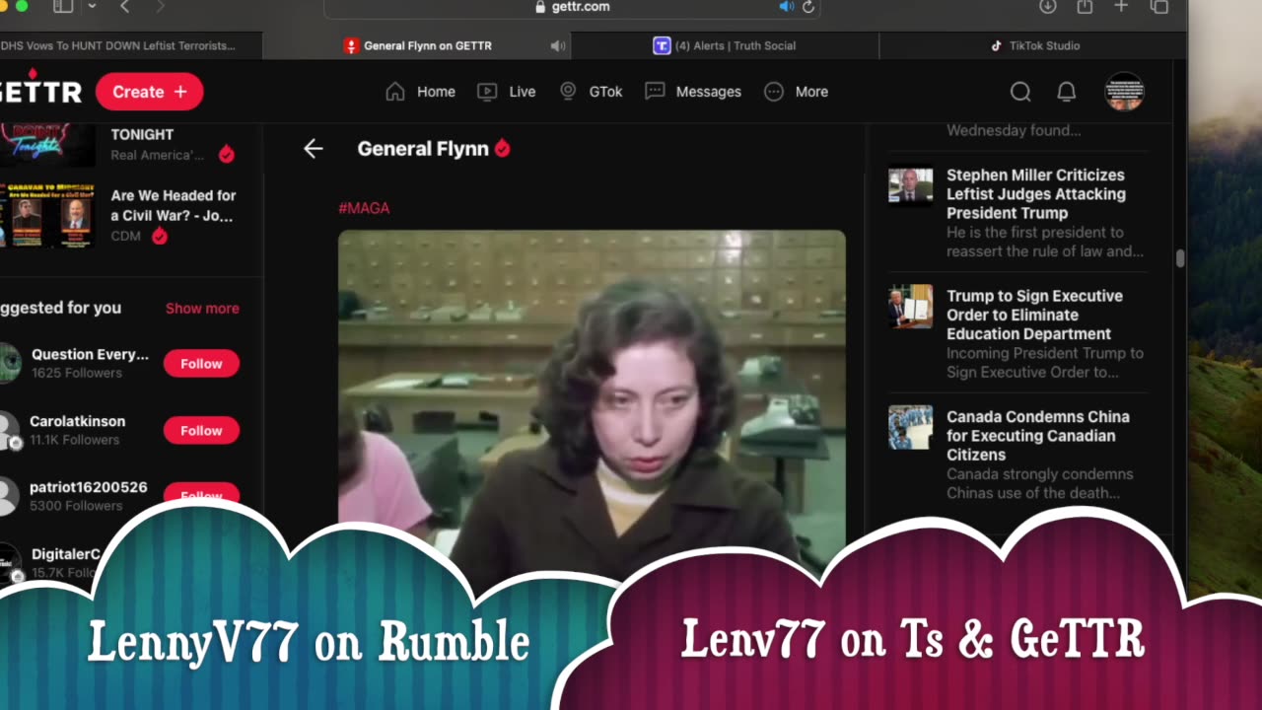
Task: Reload the gettr.com page
Action: point(808,7)
